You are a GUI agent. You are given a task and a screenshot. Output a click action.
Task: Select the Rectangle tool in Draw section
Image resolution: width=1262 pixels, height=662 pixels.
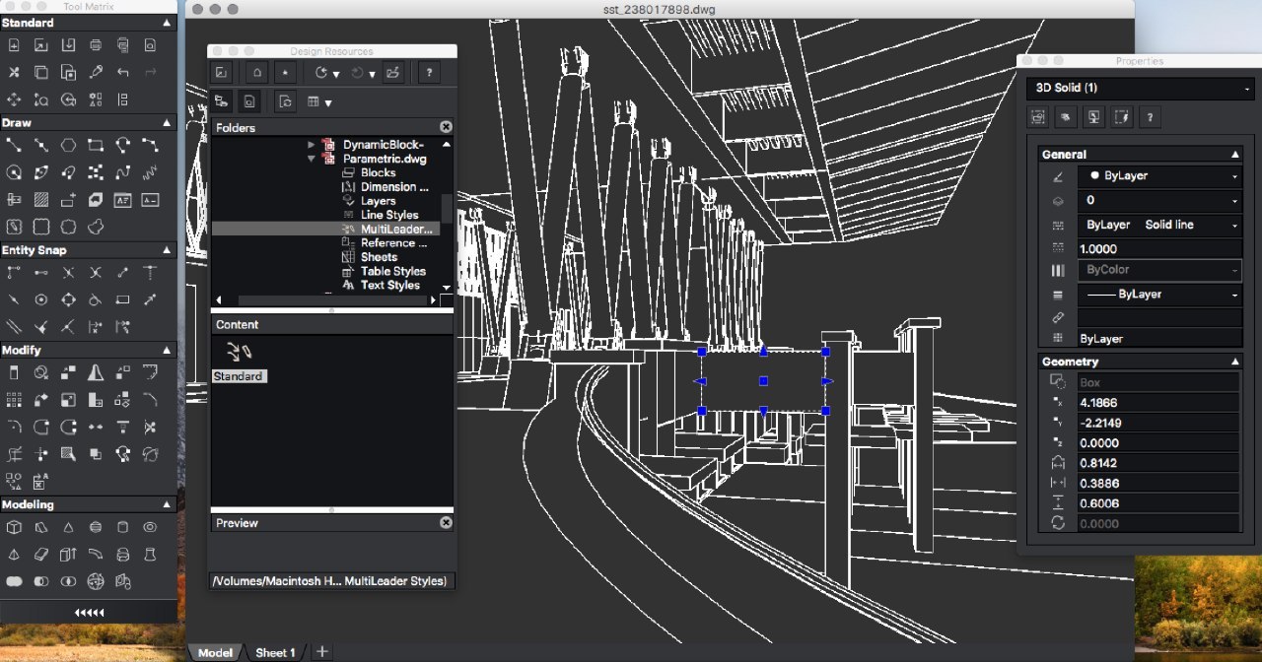point(96,145)
